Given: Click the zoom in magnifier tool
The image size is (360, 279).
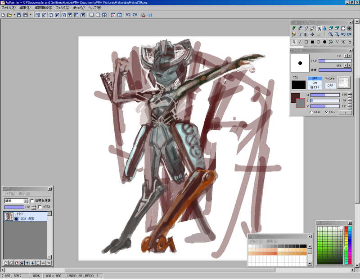Looking at the screenshot, I should [331, 34].
